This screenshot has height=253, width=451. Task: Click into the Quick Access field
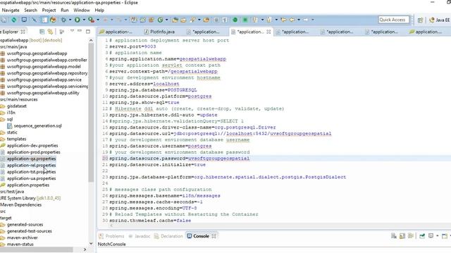tap(393, 20)
